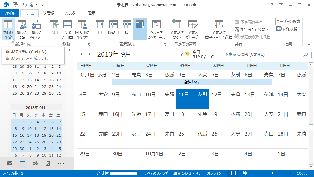Screen dimensions: 314x177
Task: Click 予定表の共有 in the Share group
Action: click(248, 22)
